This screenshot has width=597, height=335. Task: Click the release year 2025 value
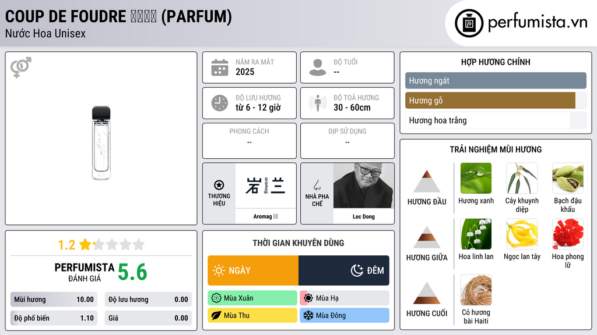245,72
